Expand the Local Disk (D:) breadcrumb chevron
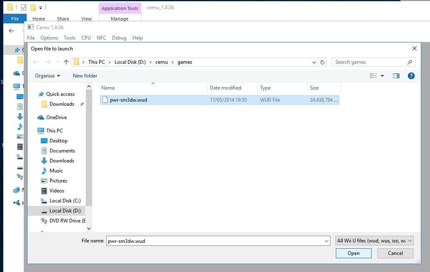Viewport: 430px width, 272px height. click(150, 62)
